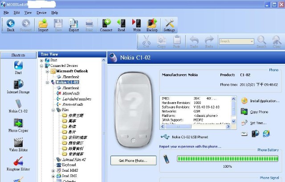Click the Read phone icon

(x=121, y=25)
